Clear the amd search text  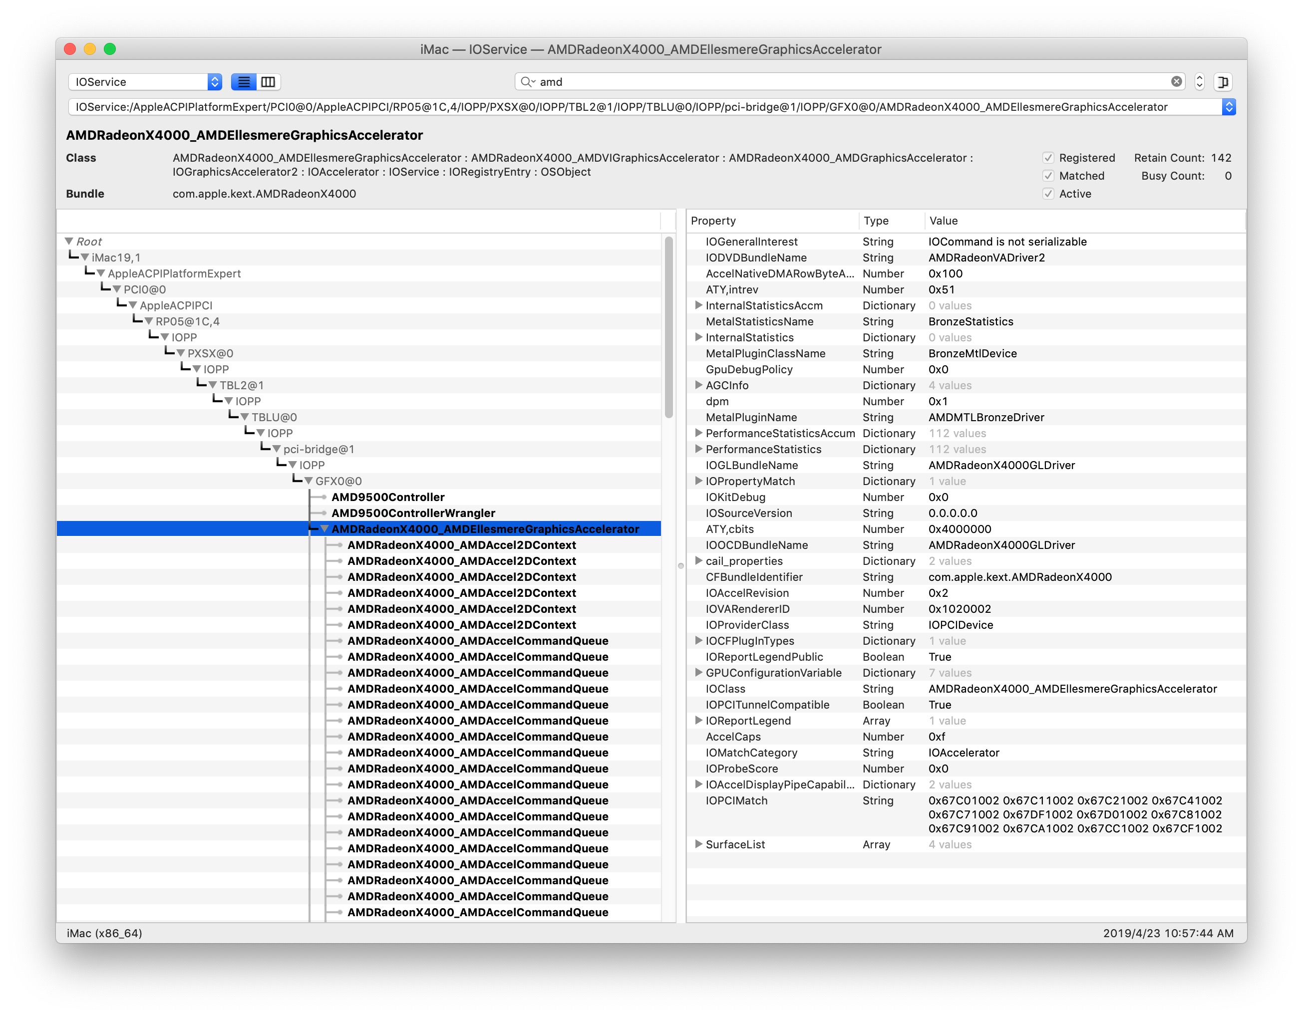1176,82
